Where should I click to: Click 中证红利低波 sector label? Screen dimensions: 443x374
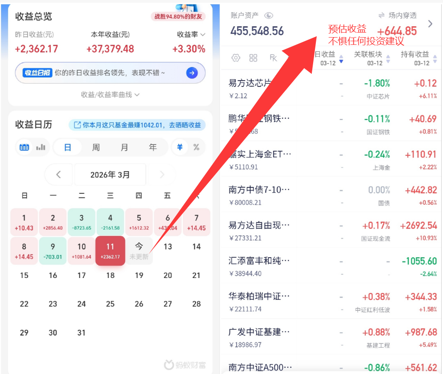point(372,310)
